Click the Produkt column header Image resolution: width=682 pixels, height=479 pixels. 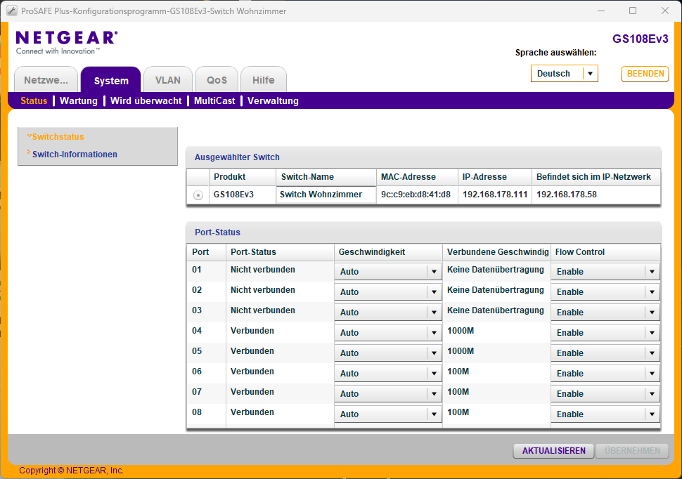point(243,177)
